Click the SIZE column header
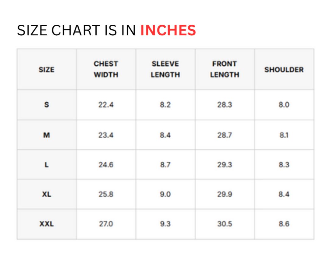Image resolution: width=334 pixels, height=257 pixels. pyautogui.click(x=46, y=70)
